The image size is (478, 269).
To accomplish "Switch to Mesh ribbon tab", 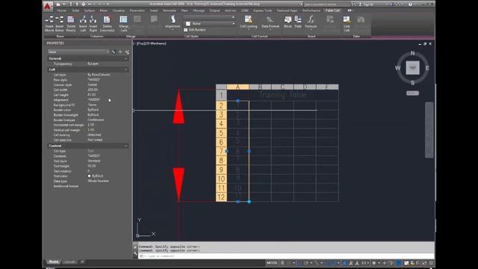I will click(104, 10).
